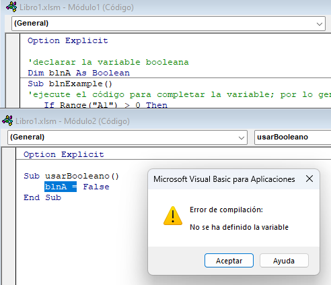Click the 'Sub blnExample()' line
331x285 pixels.
70,84
